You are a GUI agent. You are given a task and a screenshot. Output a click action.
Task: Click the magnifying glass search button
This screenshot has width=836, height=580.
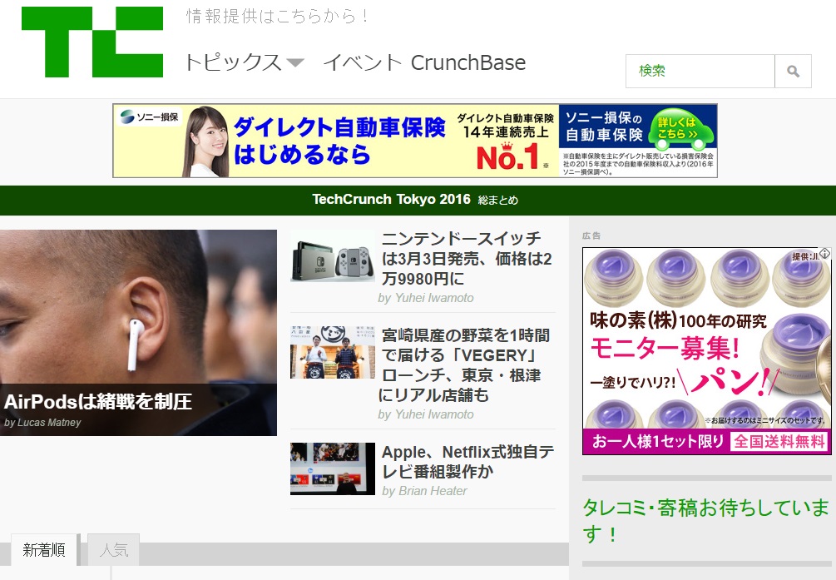(x=793, y=71)
